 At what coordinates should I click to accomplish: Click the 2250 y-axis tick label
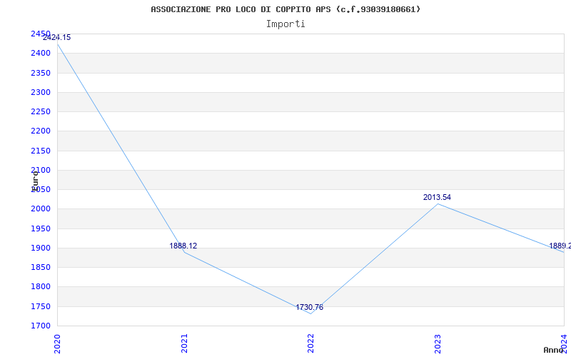41,111
